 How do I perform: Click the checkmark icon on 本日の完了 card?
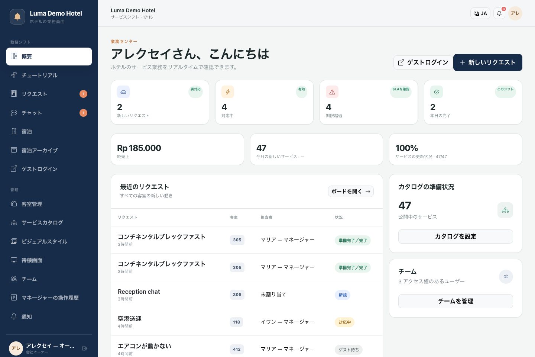coord(437,92)
